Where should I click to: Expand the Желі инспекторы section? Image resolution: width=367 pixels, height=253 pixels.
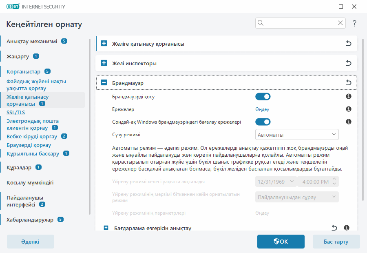pos(104,63)
